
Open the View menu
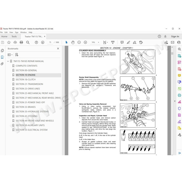pyautogui.click(x=11, y=32)
